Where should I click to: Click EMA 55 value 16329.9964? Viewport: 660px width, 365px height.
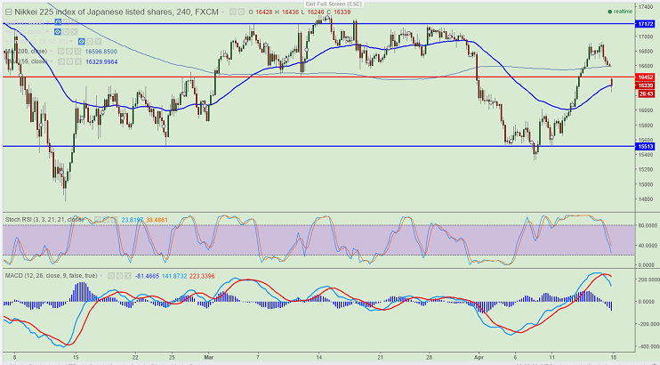[x=101, y=61]
